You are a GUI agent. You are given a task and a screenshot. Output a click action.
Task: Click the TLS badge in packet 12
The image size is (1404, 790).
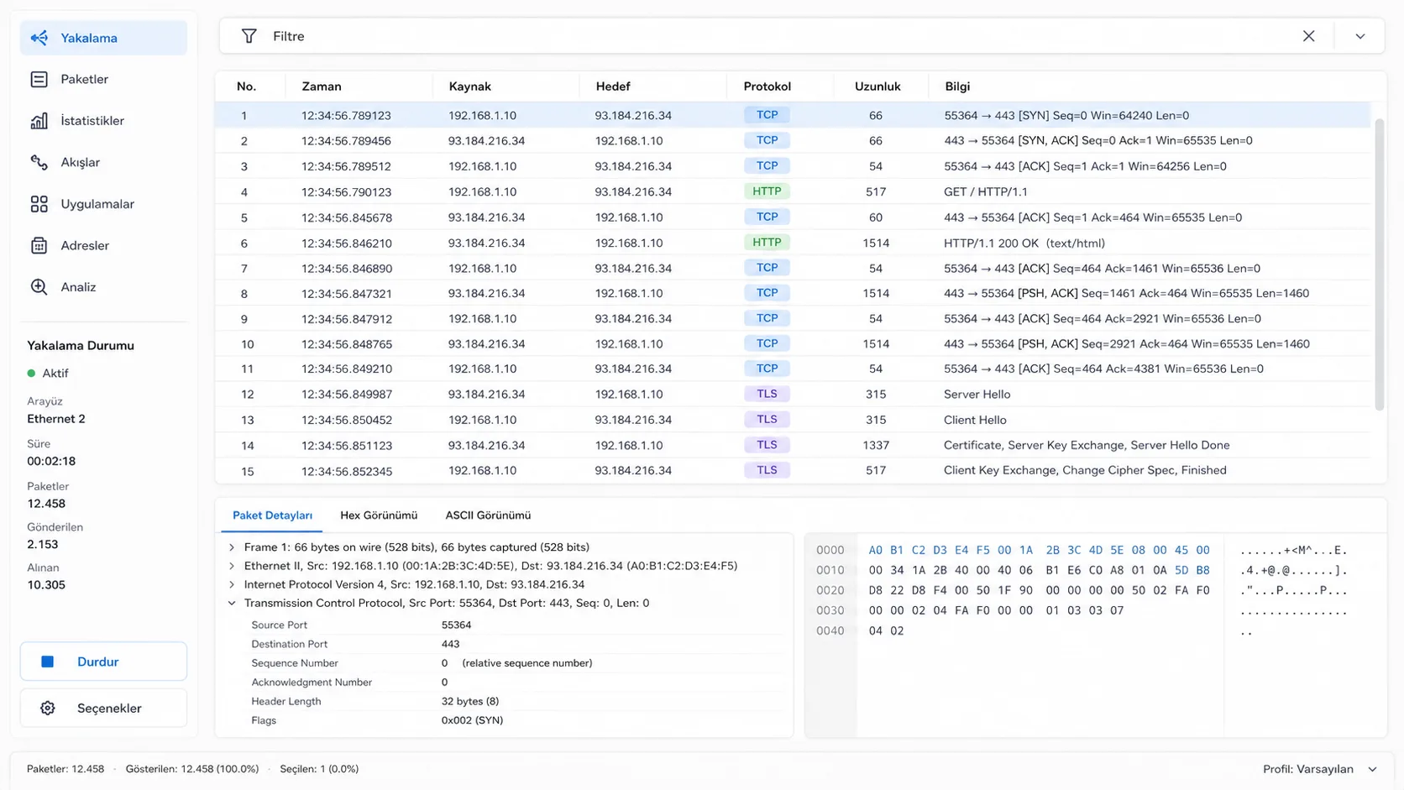[x=767, y=394]
